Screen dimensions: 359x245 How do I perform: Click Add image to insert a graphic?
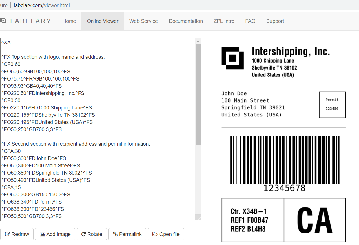[x=55, y=234]
